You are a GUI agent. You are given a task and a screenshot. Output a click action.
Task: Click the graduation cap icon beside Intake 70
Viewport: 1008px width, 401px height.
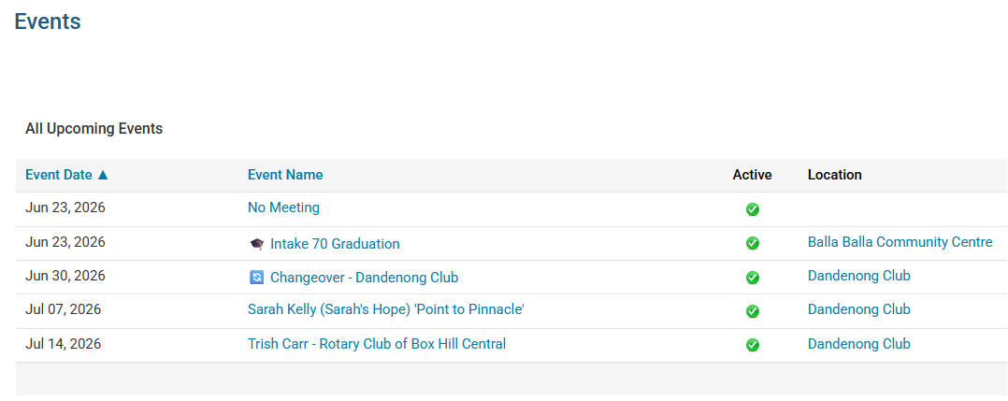pyautogui.click(x=256, y=244)
